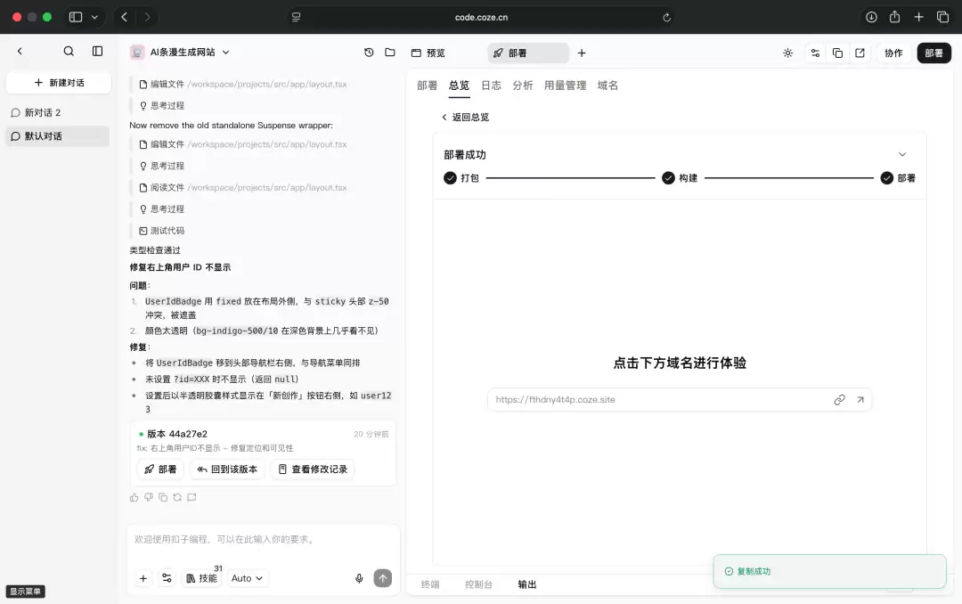This screenshot has width=962, height=604.
Task: Click 返回总览 link
Action: click(465, 118)
